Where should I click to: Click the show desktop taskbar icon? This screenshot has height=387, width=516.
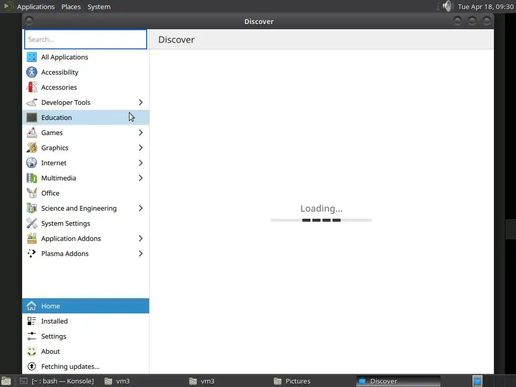click(6, 381)
